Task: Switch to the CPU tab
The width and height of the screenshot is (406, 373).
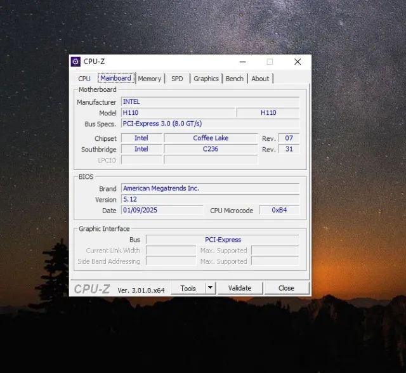Action: [84, 79]
